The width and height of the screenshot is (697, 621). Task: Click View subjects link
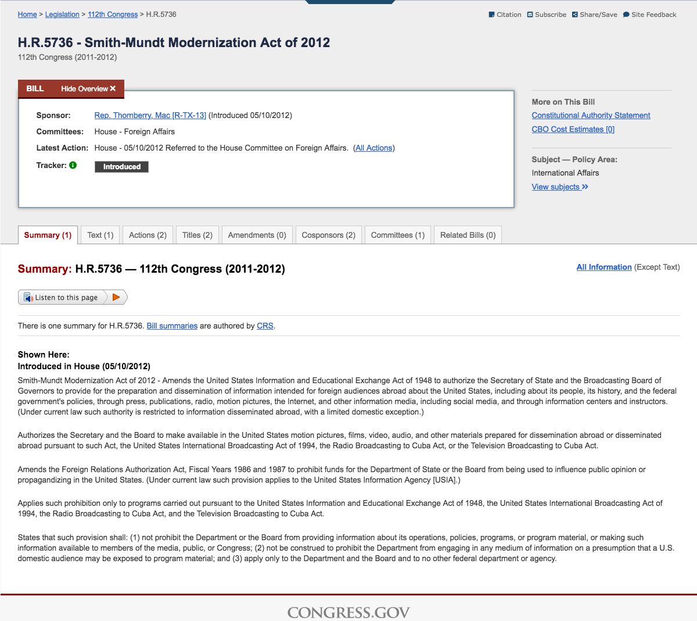[x=560, y=187]
